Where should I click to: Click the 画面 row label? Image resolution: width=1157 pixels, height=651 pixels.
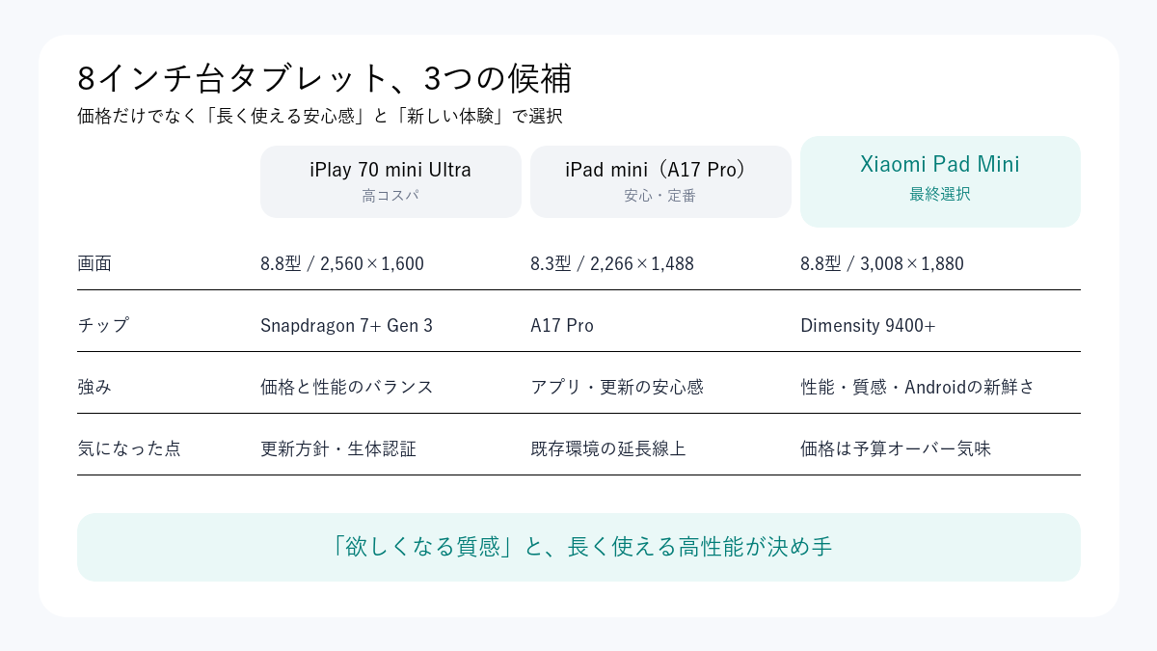[x=94, y=263]
